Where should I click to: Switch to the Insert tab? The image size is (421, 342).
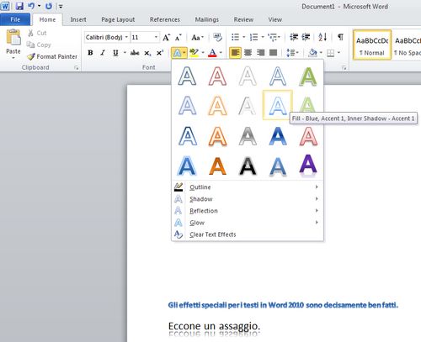(78, 19)
